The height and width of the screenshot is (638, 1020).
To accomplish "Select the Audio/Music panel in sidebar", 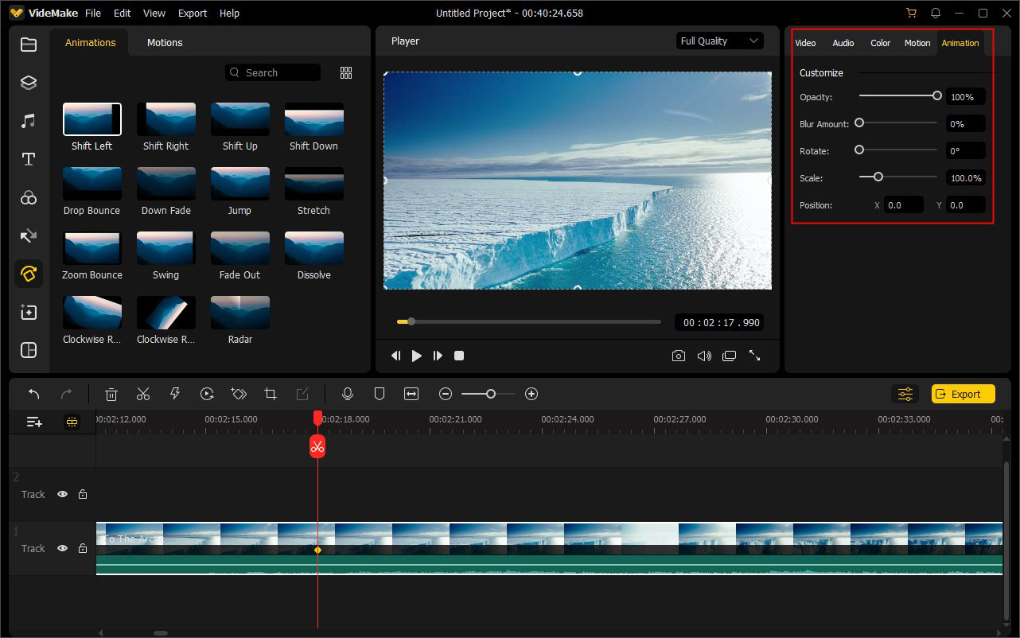I will pyautogui.click(x=28, y=120).
